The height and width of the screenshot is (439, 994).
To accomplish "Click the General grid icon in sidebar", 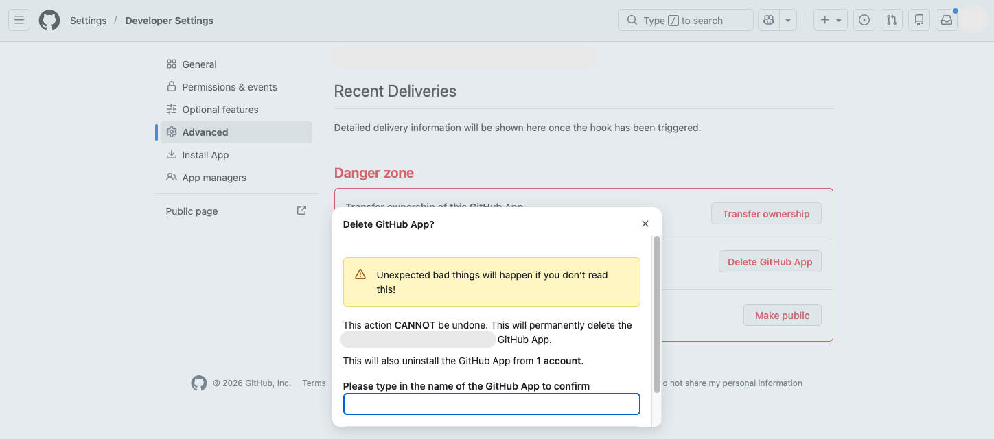I will click(x=172, y=64).
